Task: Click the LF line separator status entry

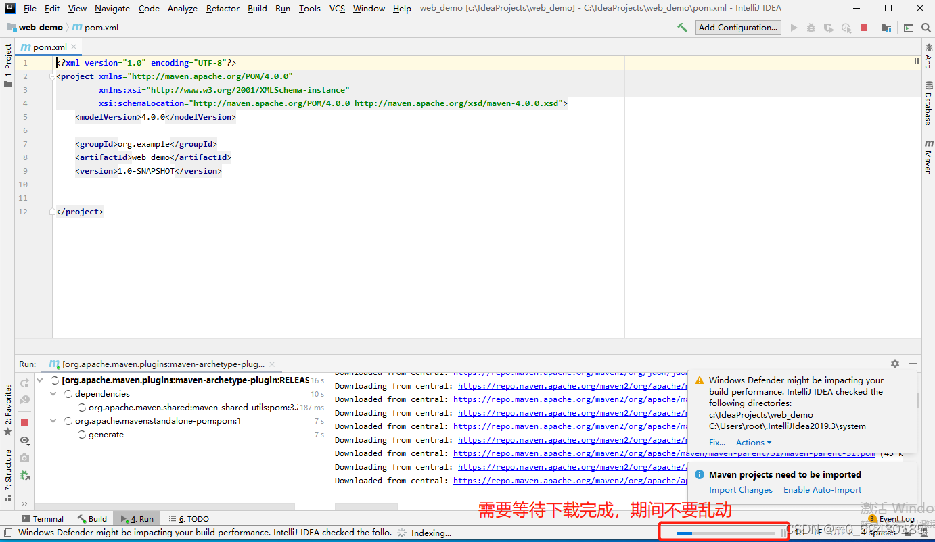Action: pos(818,533)
